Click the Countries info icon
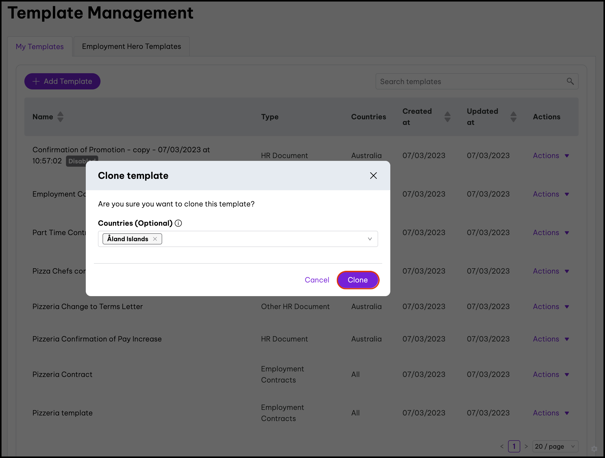605x458 pixels. pyautogui.click(x=178, y=223)
